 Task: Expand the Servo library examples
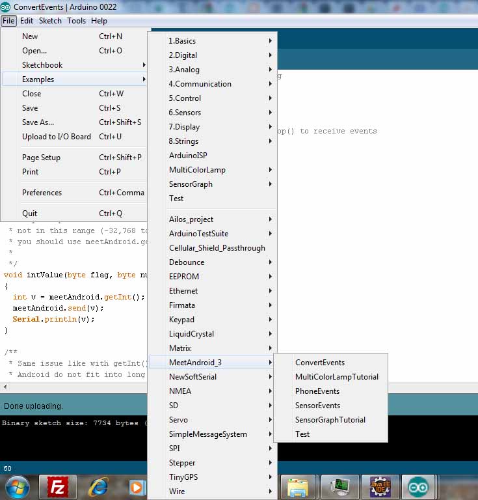[x=213, y=420]
